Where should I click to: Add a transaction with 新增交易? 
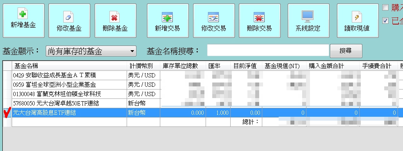click(x=168, y=21)
